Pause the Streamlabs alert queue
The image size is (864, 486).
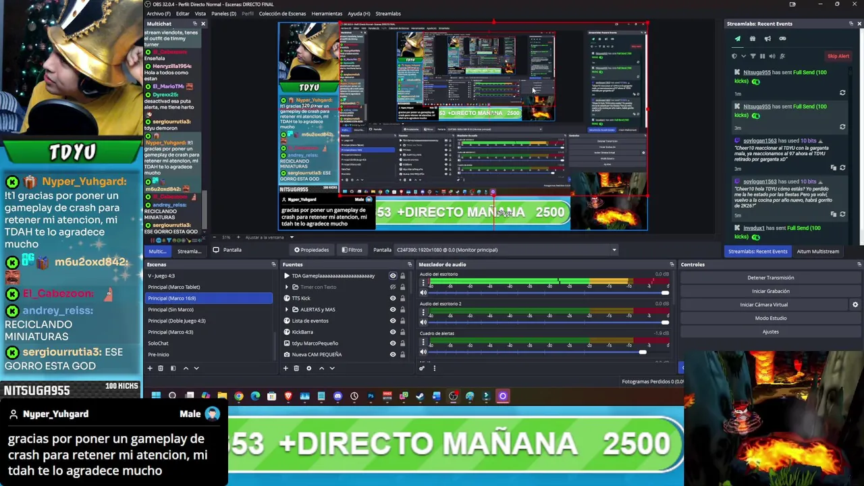point(763,56)
